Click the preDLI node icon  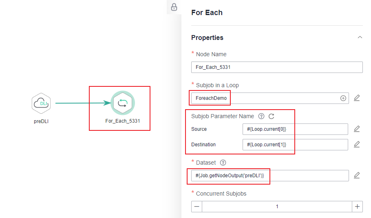[41, 103]
